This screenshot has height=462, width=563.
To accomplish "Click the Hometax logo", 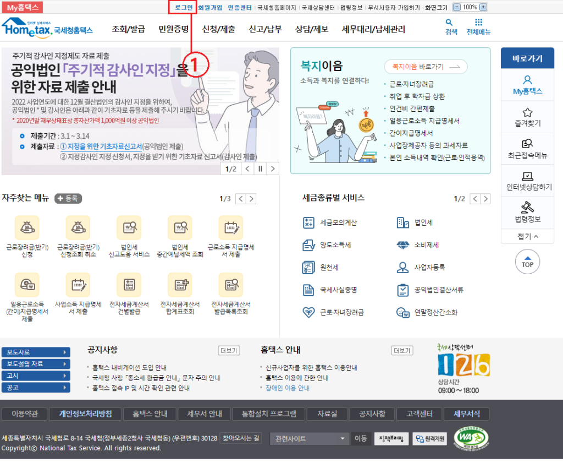I will pos(47,28).
